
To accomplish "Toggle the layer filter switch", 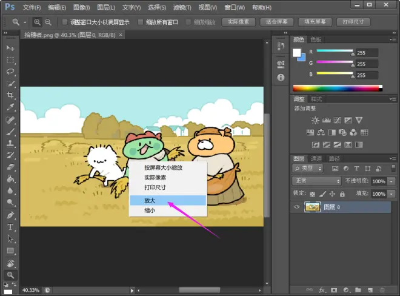I will coord(393,168).
